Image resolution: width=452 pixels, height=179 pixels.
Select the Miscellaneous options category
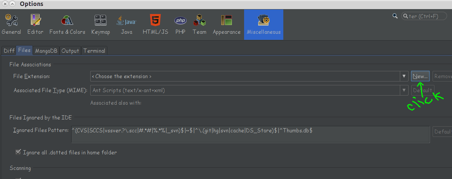click(264, 25)
